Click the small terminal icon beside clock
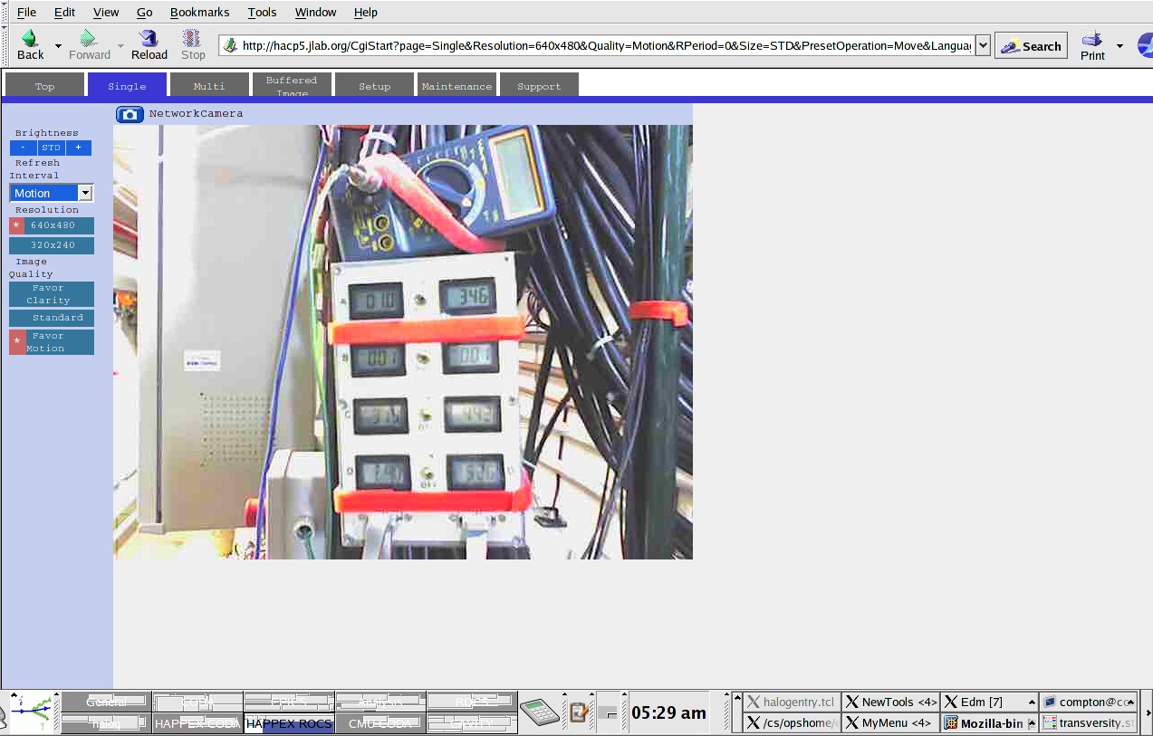The width and height of the screenshot is (1153, 736). [608, 712]
